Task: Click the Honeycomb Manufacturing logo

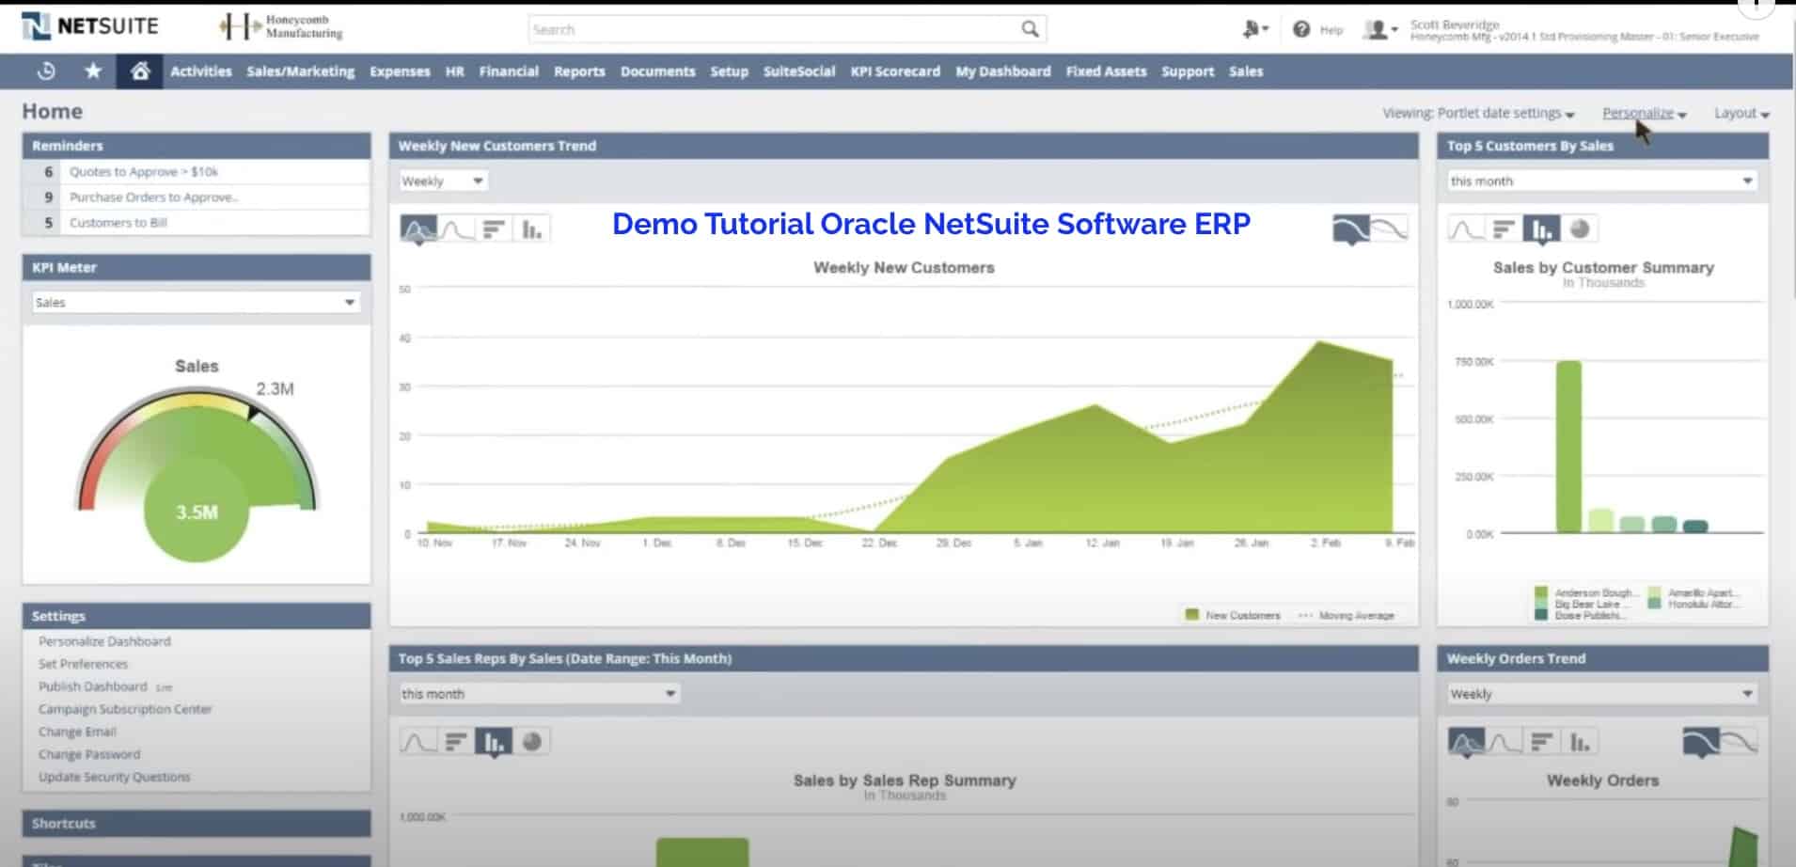Action: point(281,26)
